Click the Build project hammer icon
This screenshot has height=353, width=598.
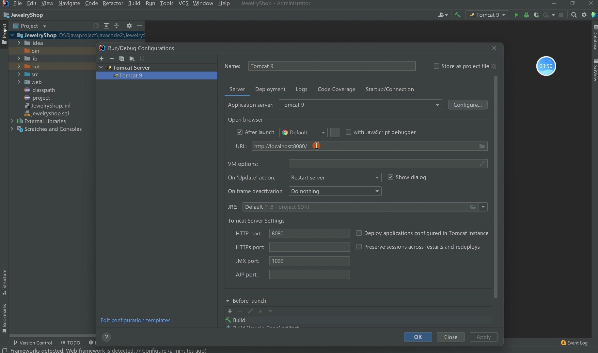pos(458,15)
